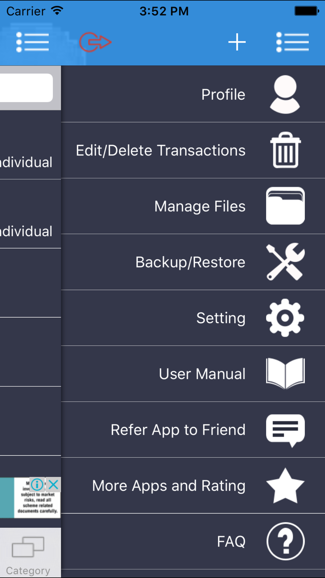Open the FAQ question mark item

pyautogui.click(x=193, y=542)
